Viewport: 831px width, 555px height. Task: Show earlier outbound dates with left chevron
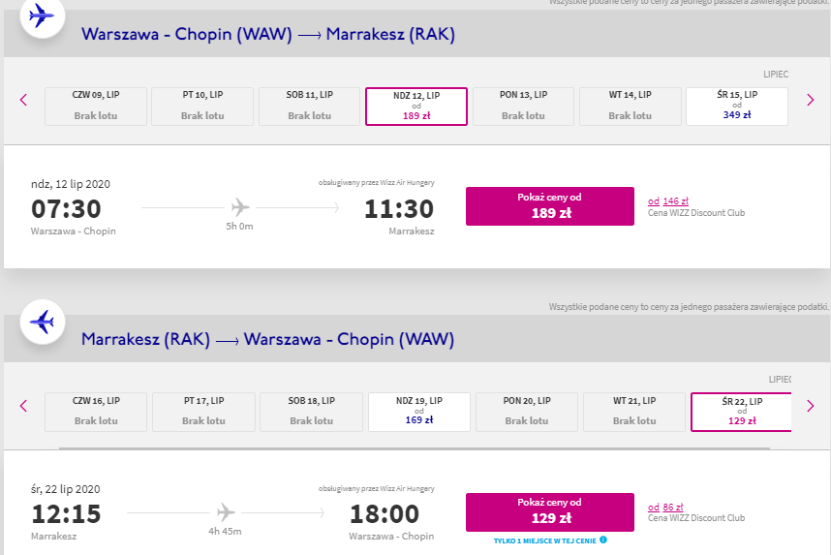23,100
